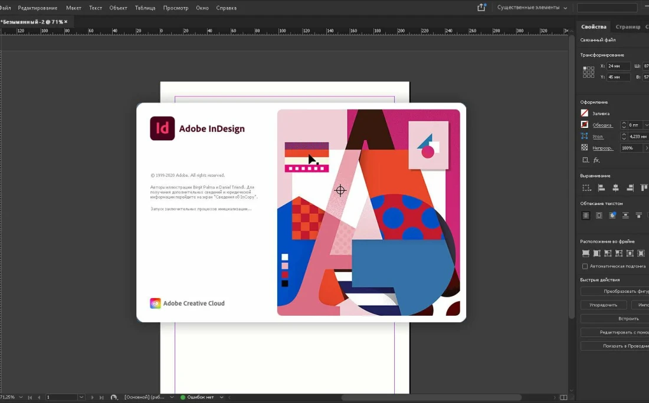Viewport: 649px width, 403px height.
Task: Expand the page number dropdown
Action: point(81,398)
